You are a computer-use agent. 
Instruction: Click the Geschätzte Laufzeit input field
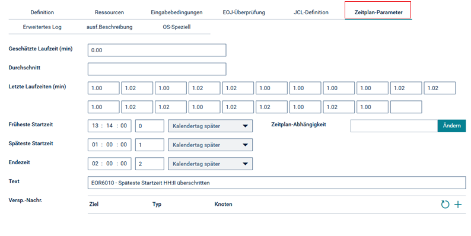tap(157, 50)
